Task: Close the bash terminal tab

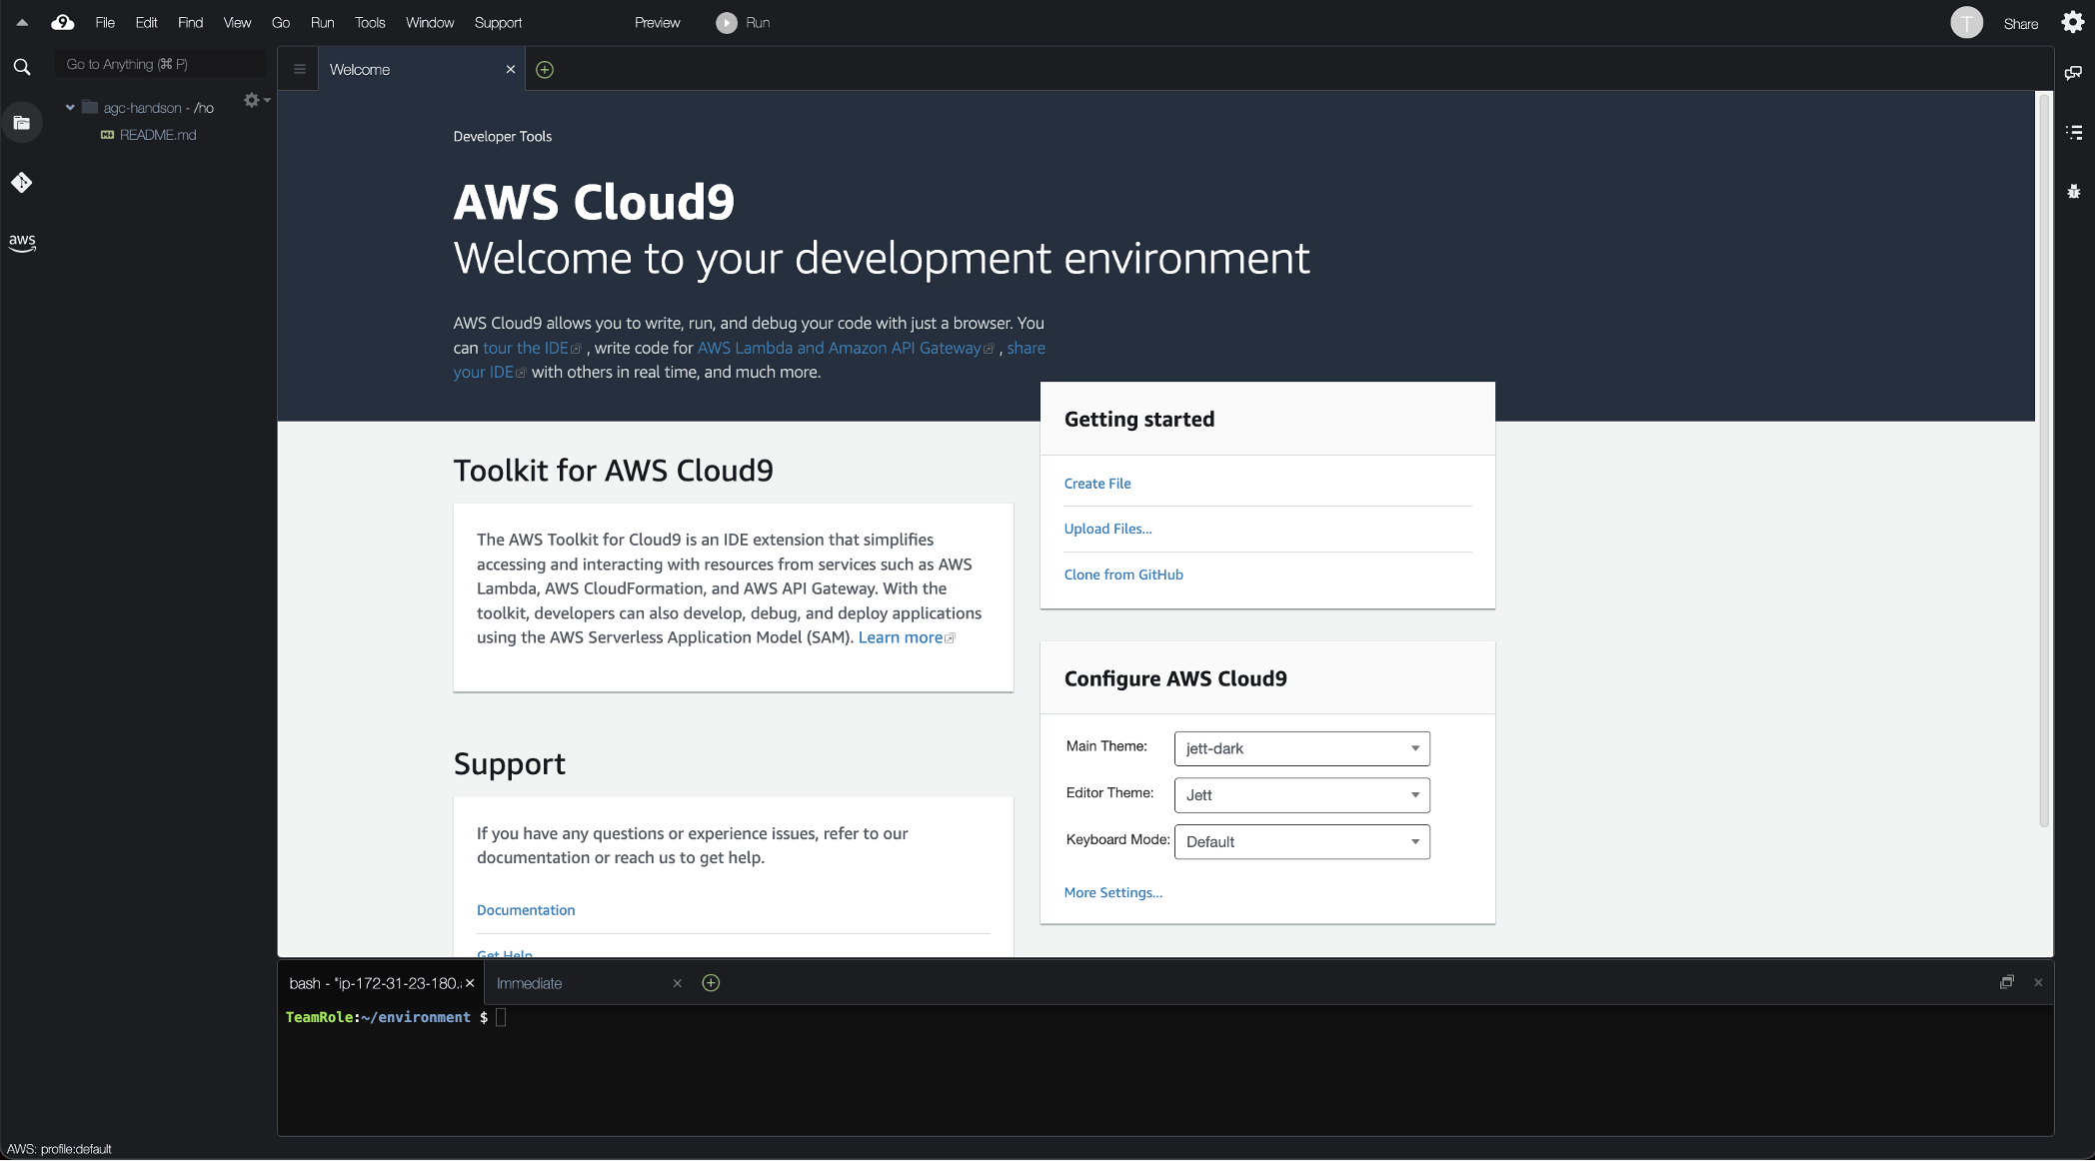Action: (x=470, y=983)
